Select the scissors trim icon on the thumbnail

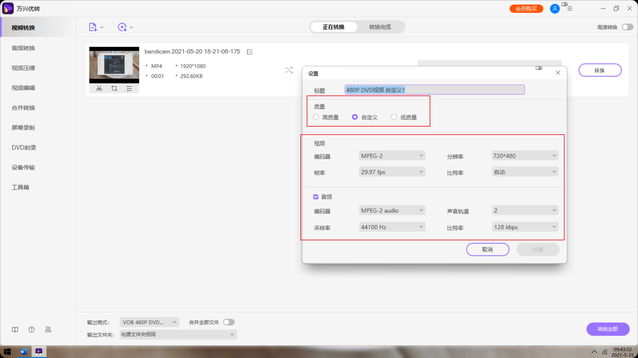click(99, 88)
